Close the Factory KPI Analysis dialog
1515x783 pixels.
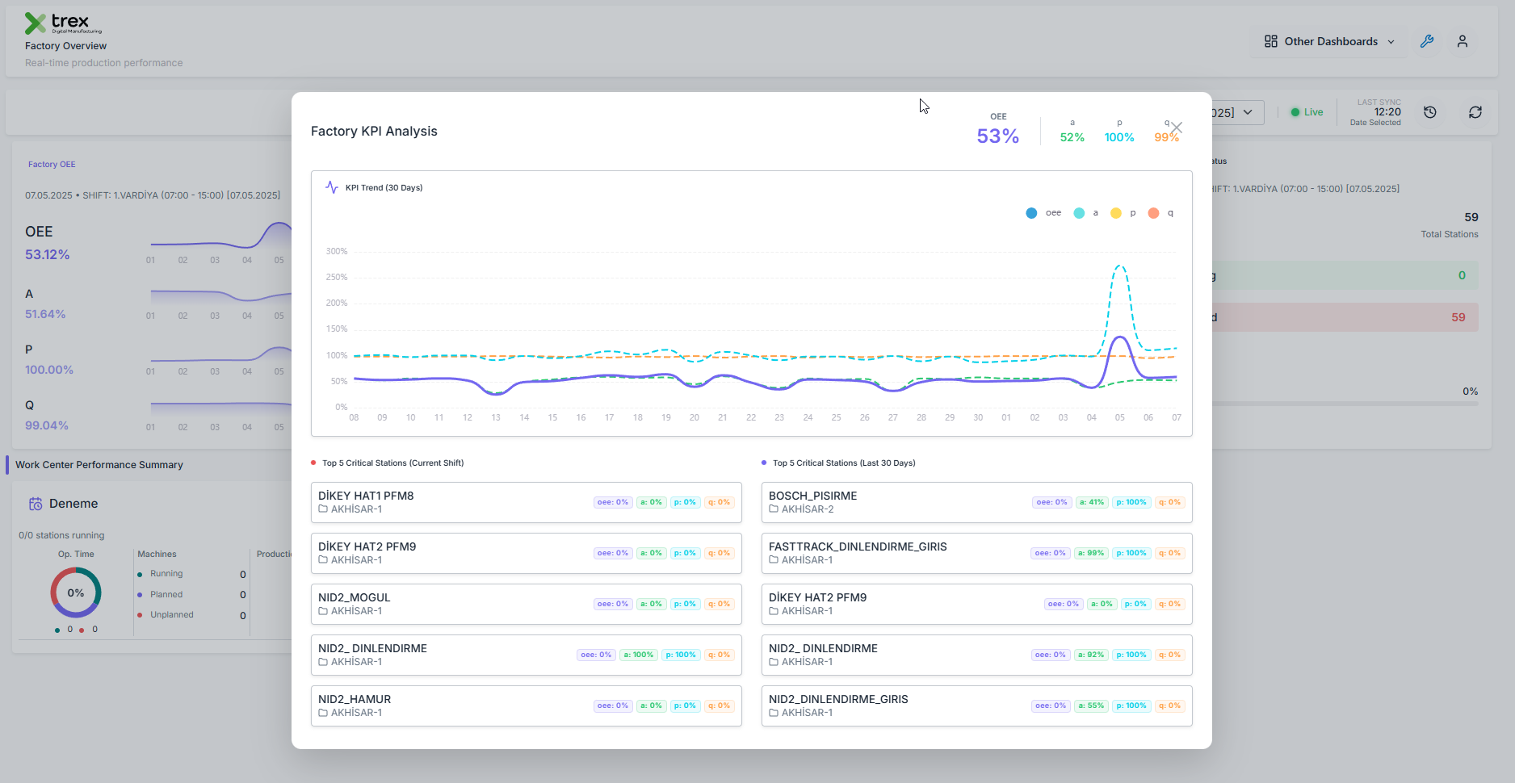(x=1177, y=128)
